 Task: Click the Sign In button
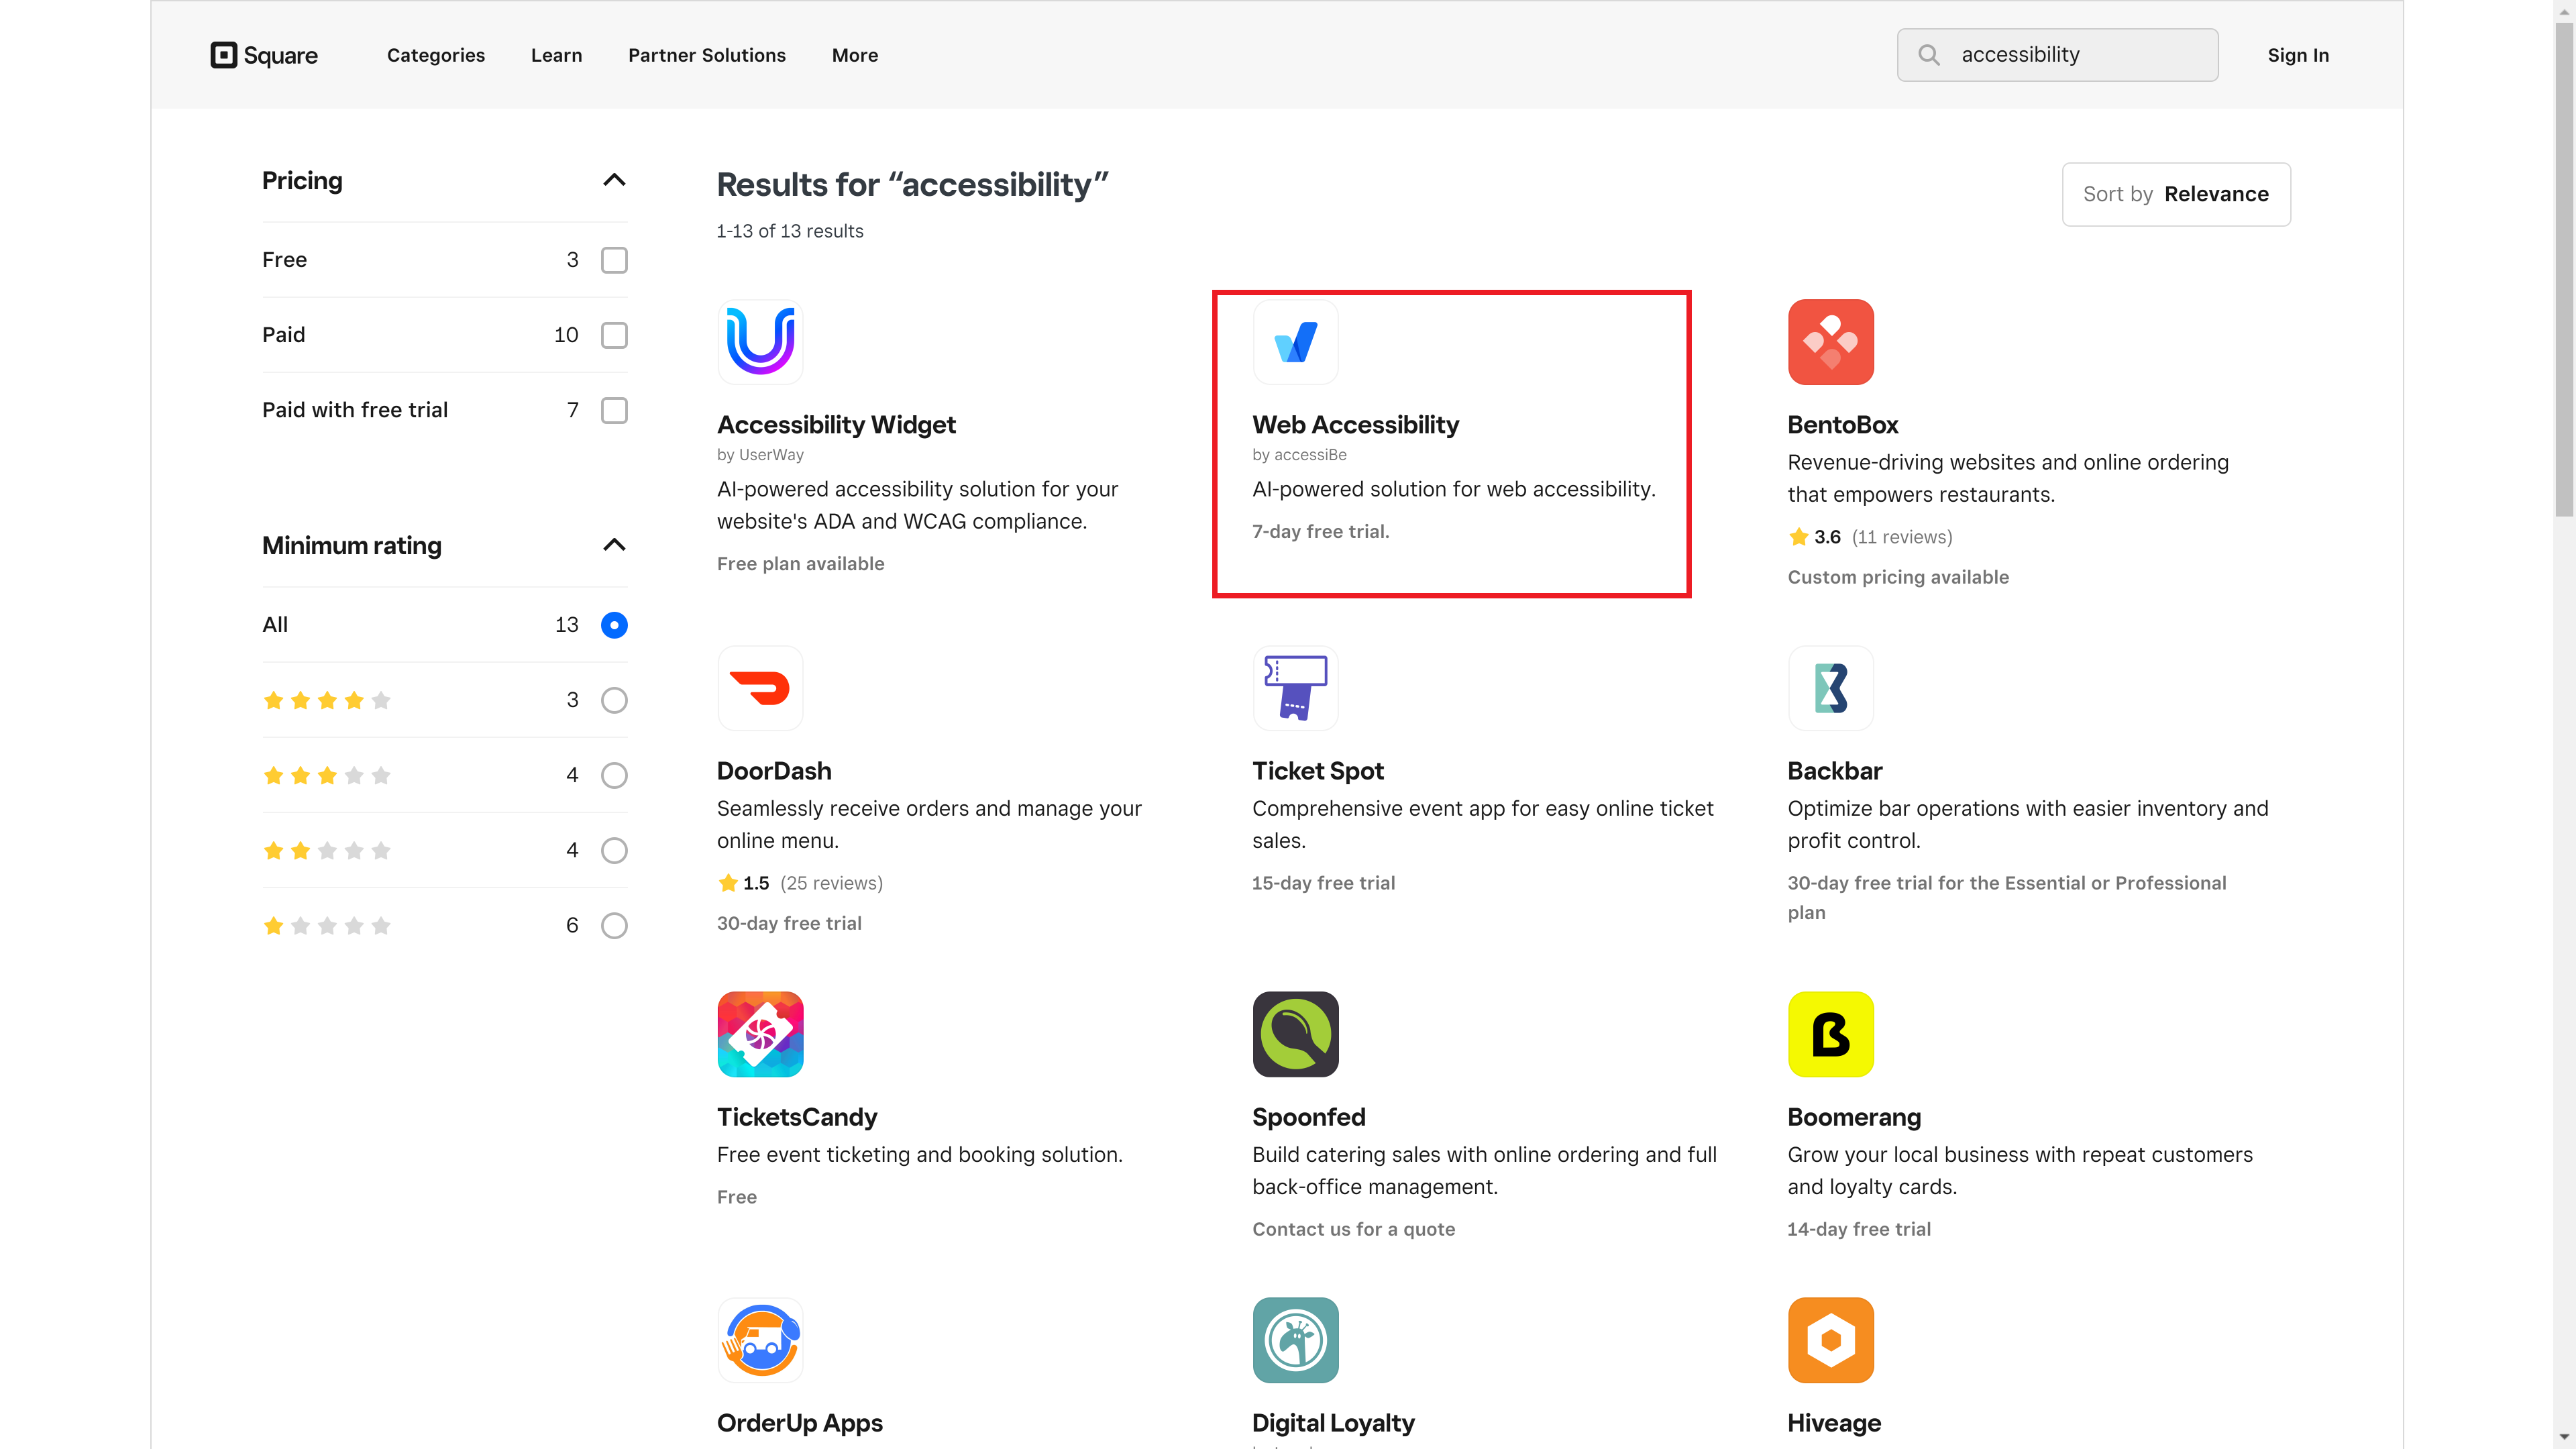point(2298,55)
